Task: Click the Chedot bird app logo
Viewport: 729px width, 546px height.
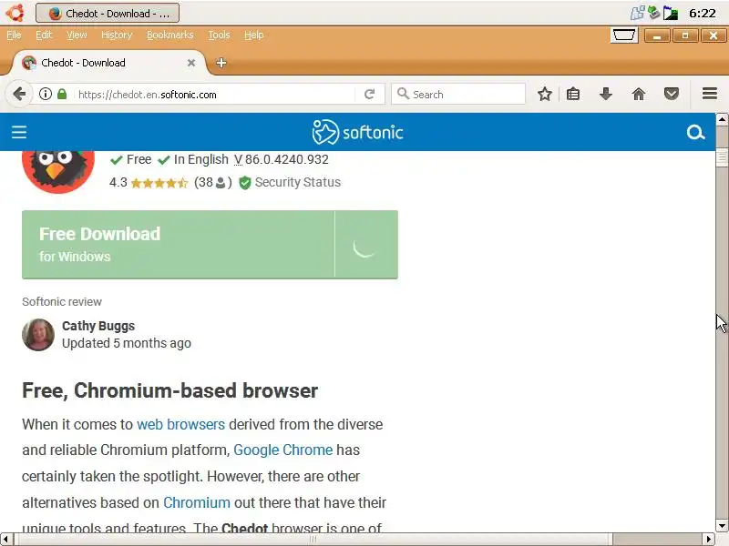Action: (58, 171)
